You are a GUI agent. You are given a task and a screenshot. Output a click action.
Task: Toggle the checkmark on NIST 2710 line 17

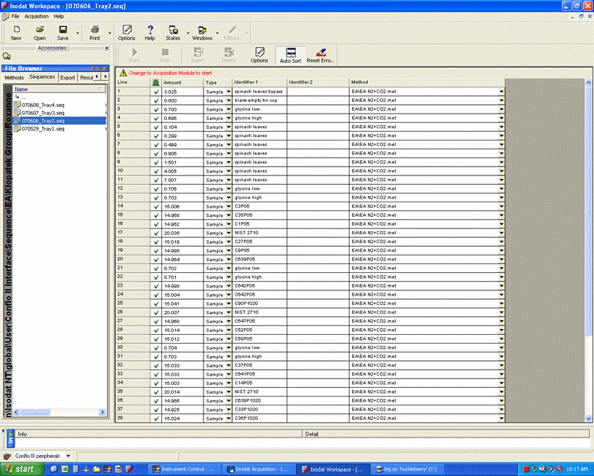tap(156, 233)
